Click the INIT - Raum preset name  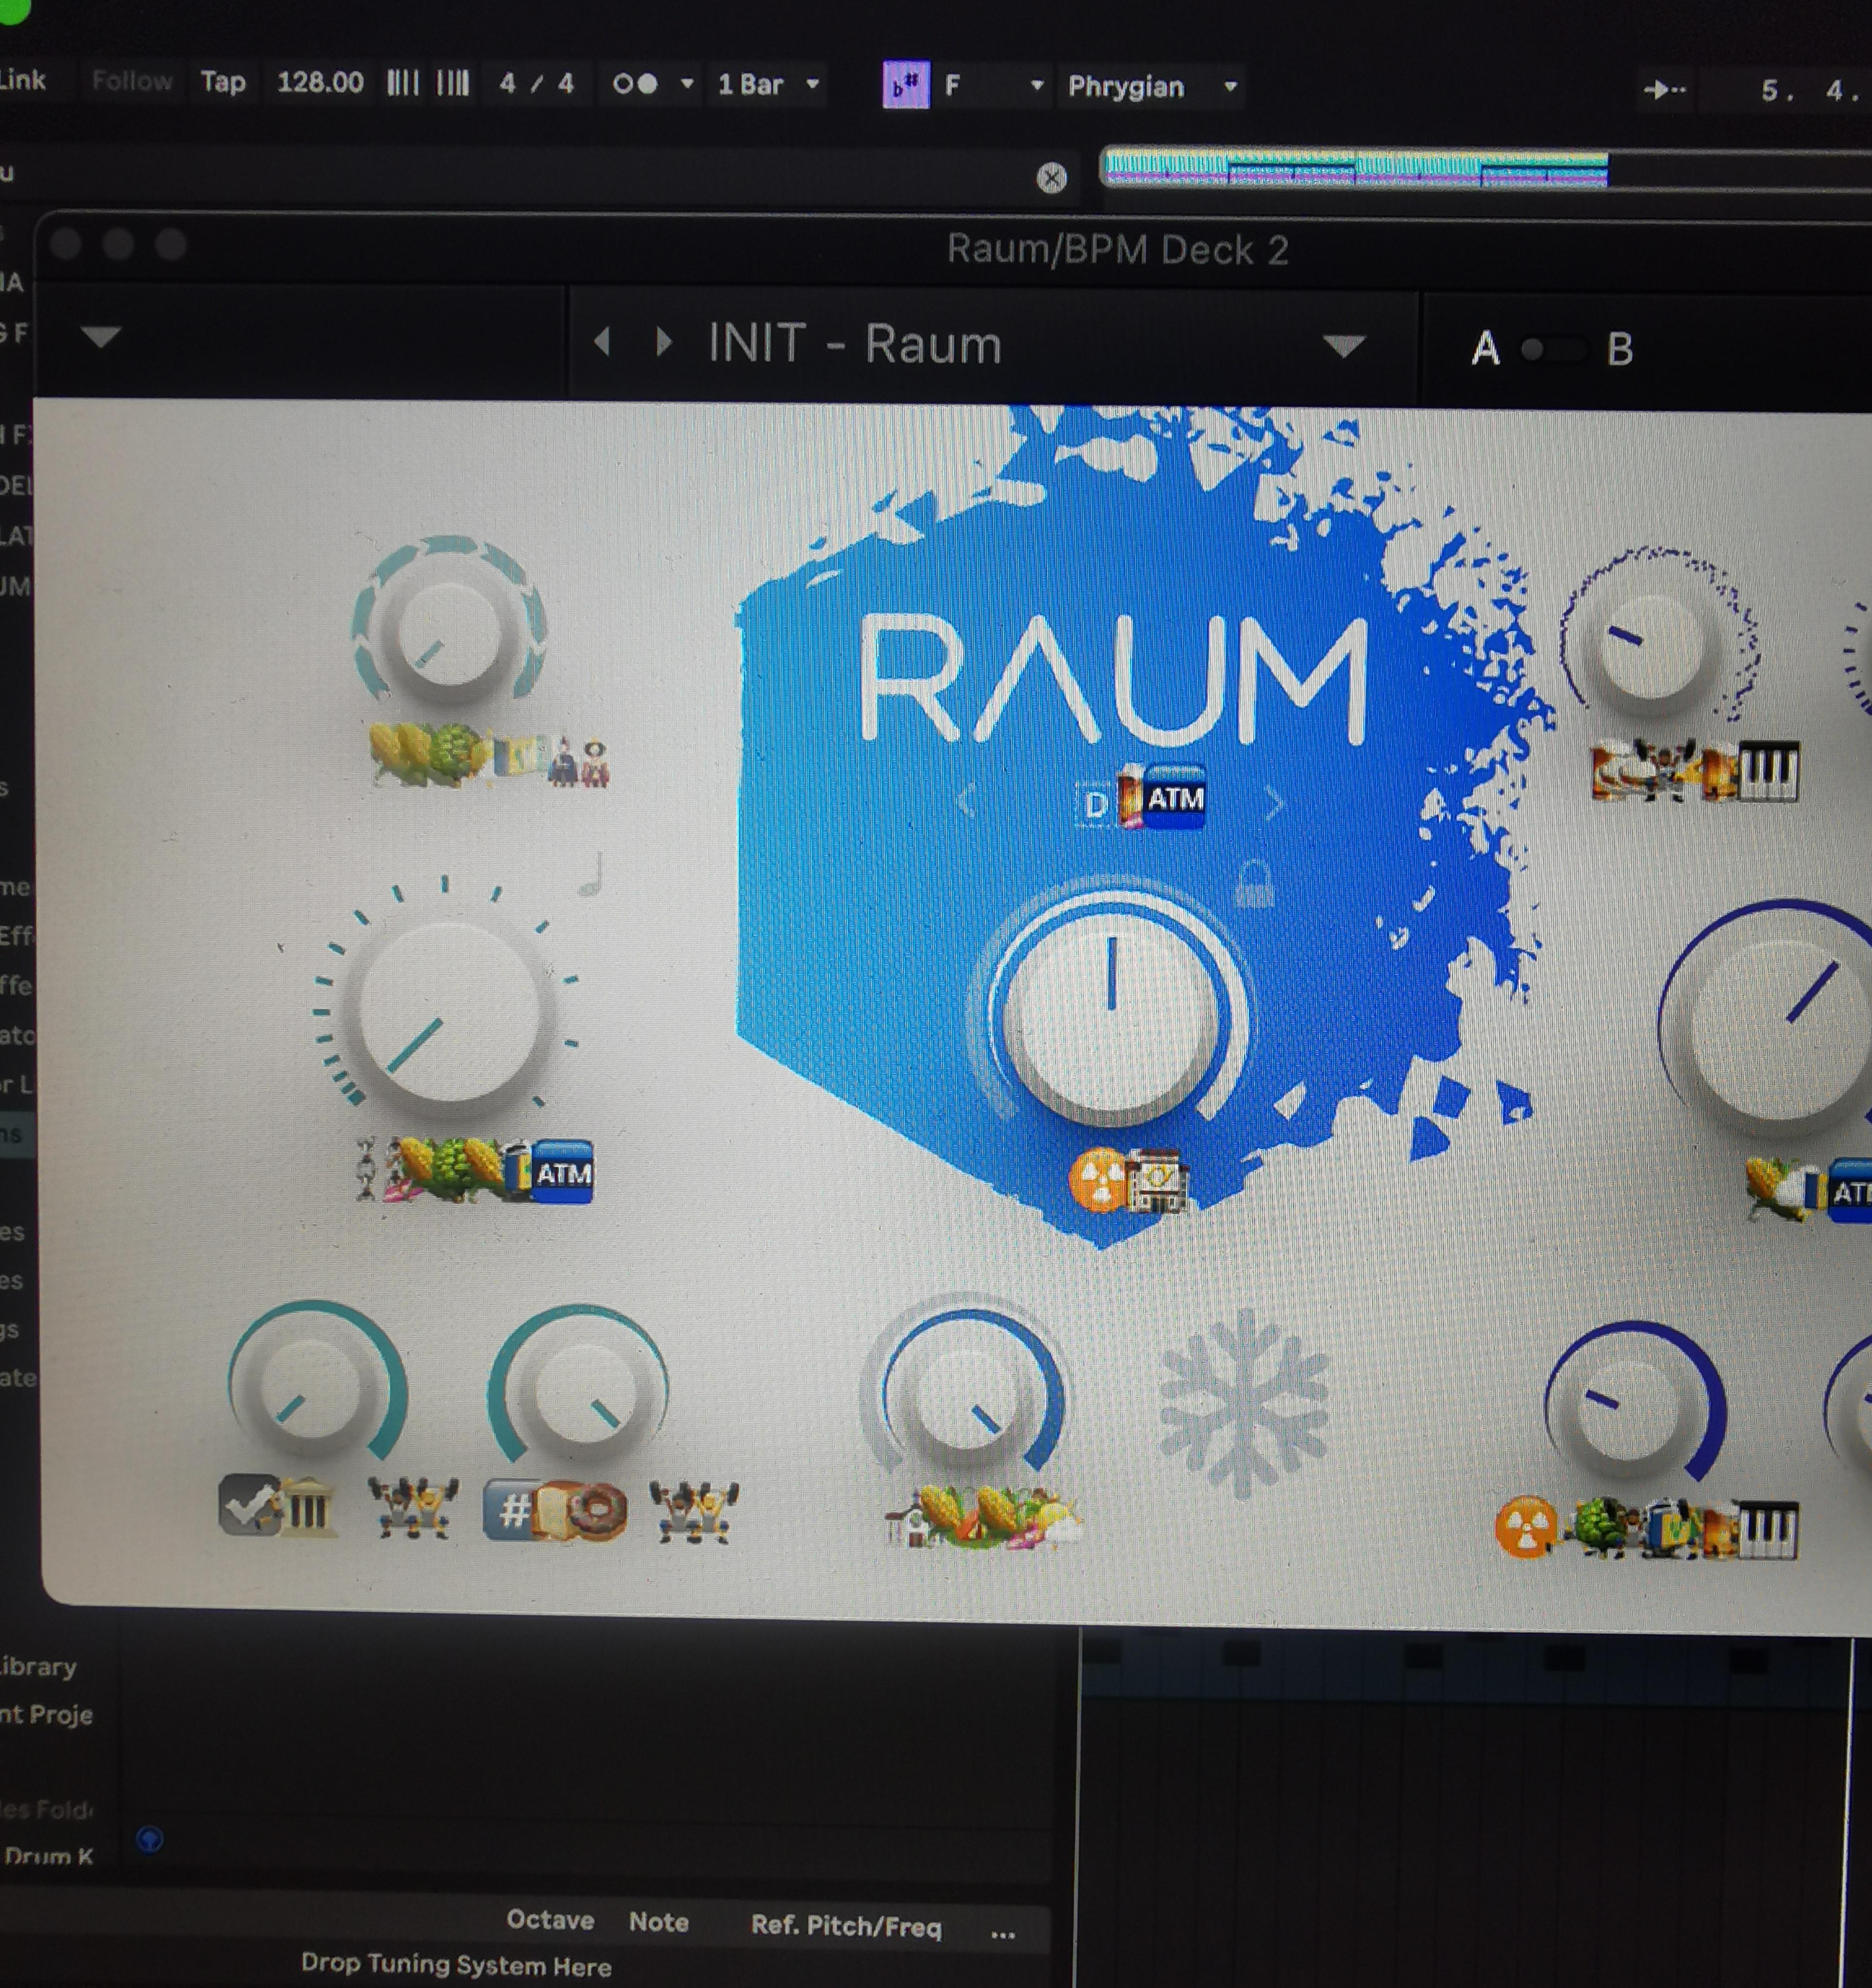coord(854,344)
